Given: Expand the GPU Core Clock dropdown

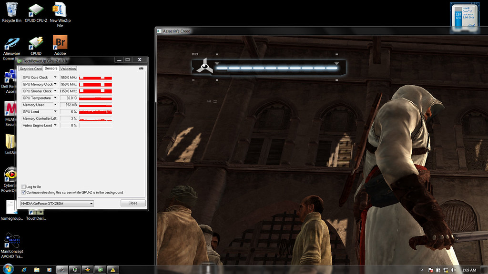Looking at the screenshot, I should point(55,78).
